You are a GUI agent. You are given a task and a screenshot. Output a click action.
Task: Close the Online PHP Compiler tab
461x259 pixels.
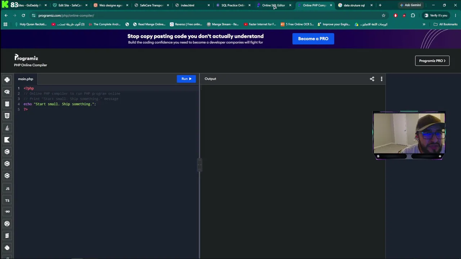pyautogui.click(x=331, y=5)
